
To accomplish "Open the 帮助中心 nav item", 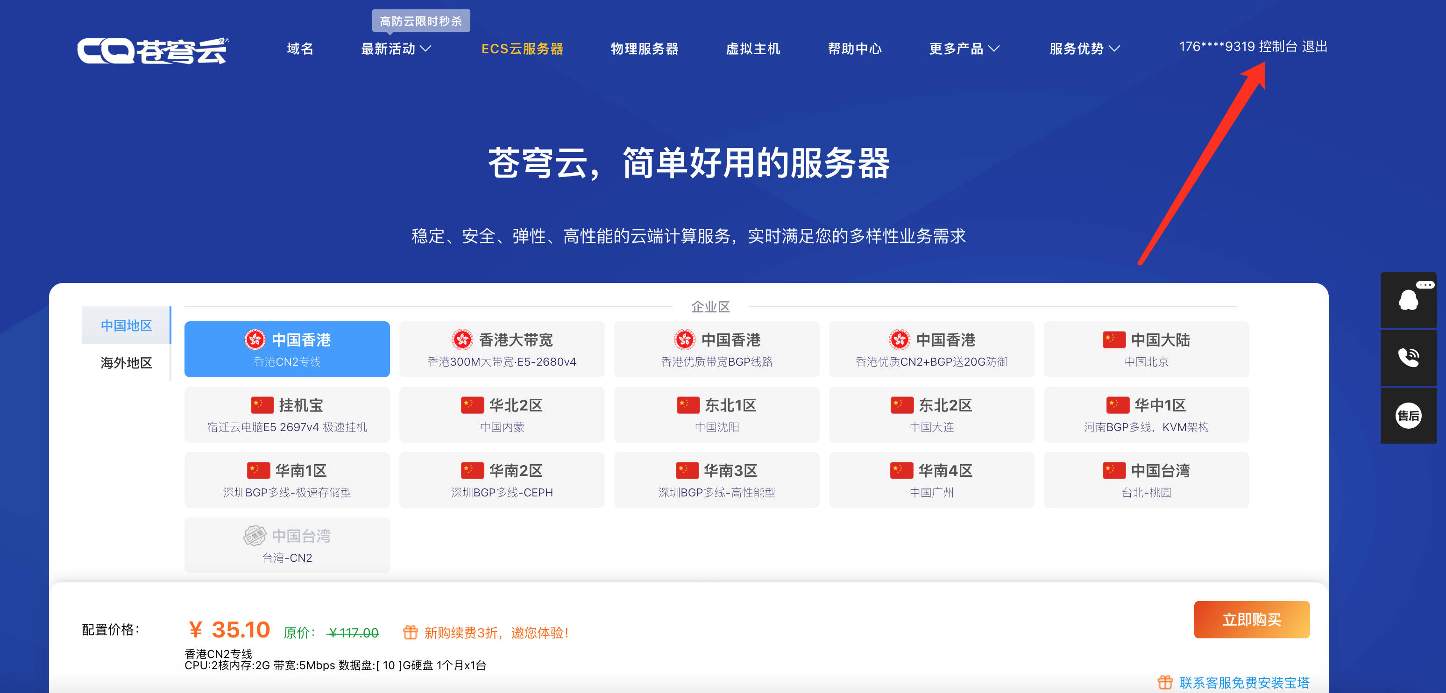I will [854, 49].
